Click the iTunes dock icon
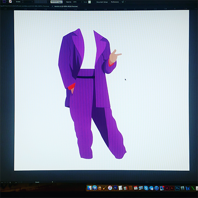Screen dimensions: 198x198 click(110, 188)
